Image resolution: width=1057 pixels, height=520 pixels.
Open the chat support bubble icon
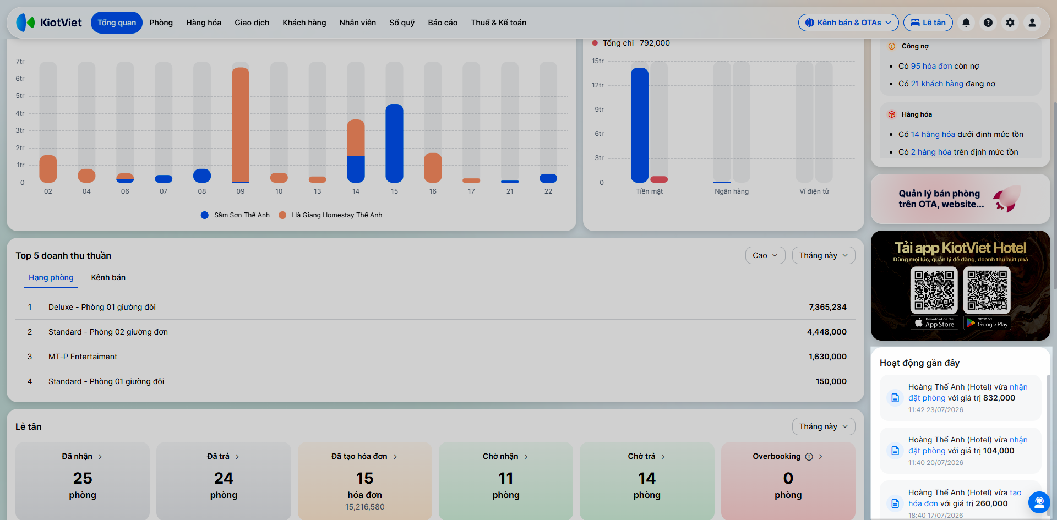1039,502
